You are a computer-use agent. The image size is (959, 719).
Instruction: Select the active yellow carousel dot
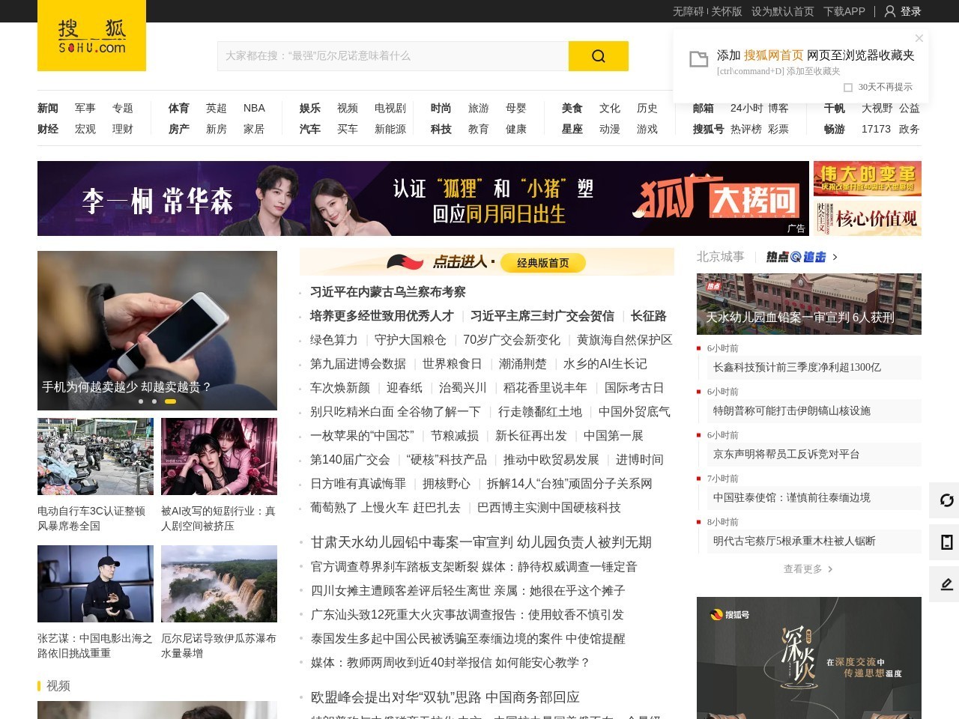[x=170, y=401]
